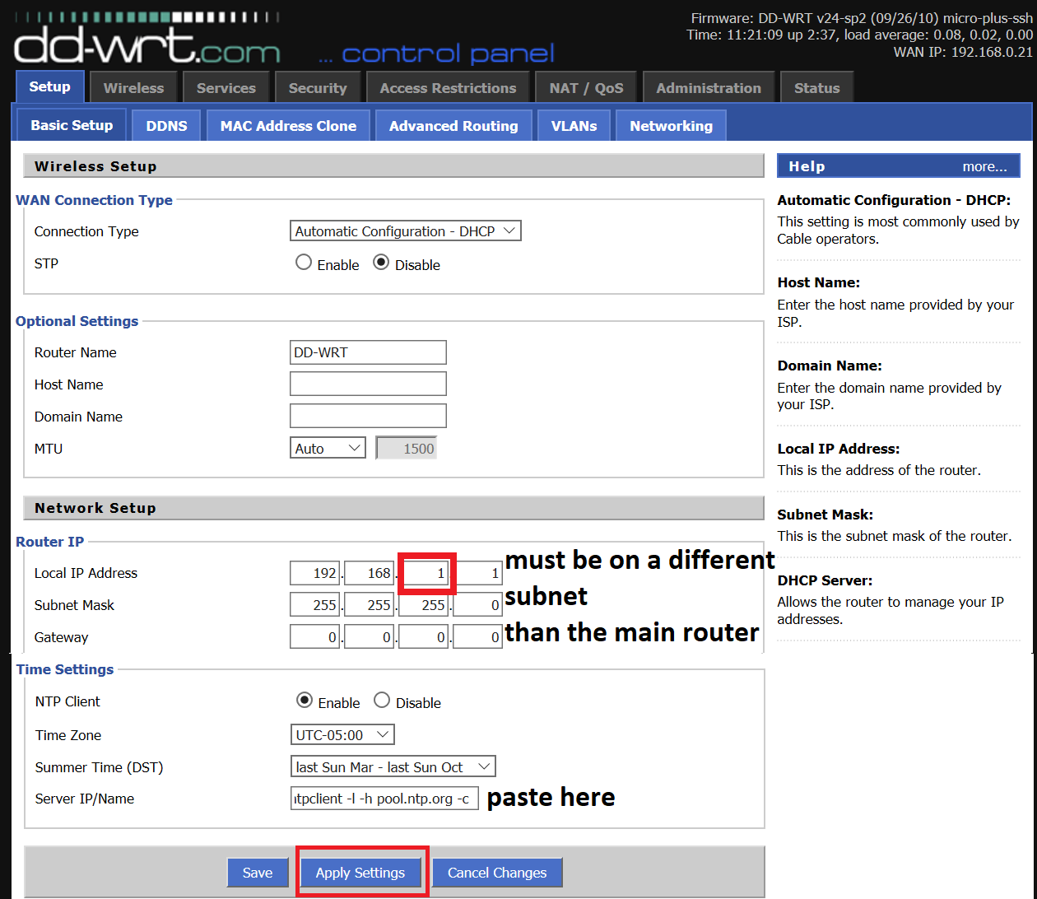Click the fourth Local IP Address octet

tap(477, 573)
